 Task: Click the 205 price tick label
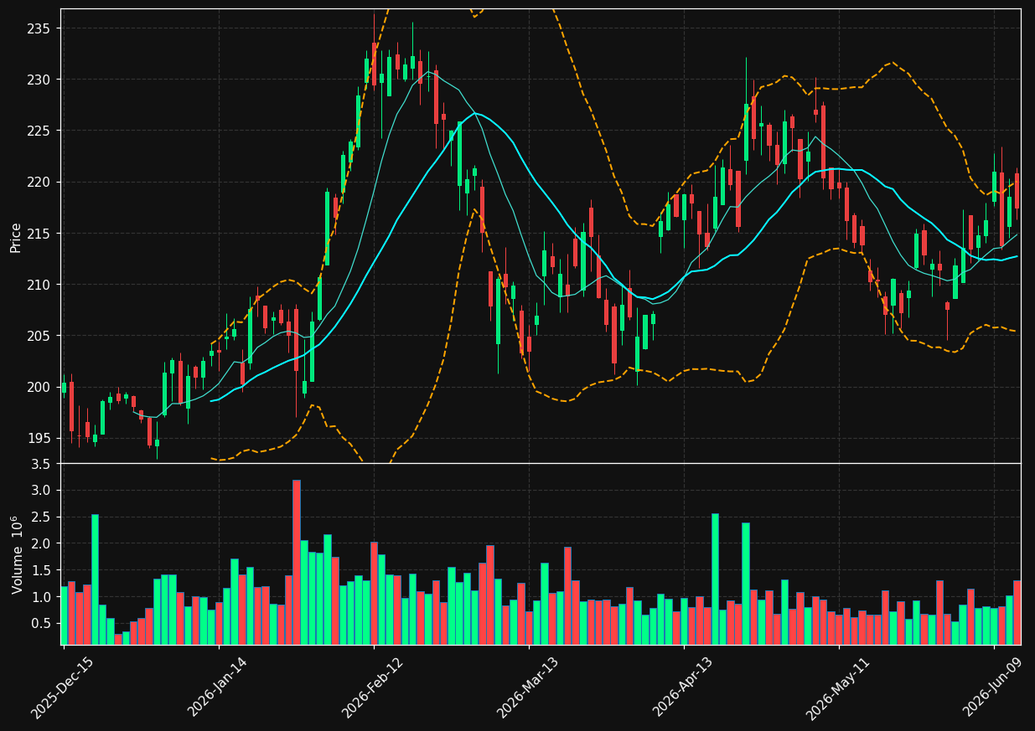[40, 336]
